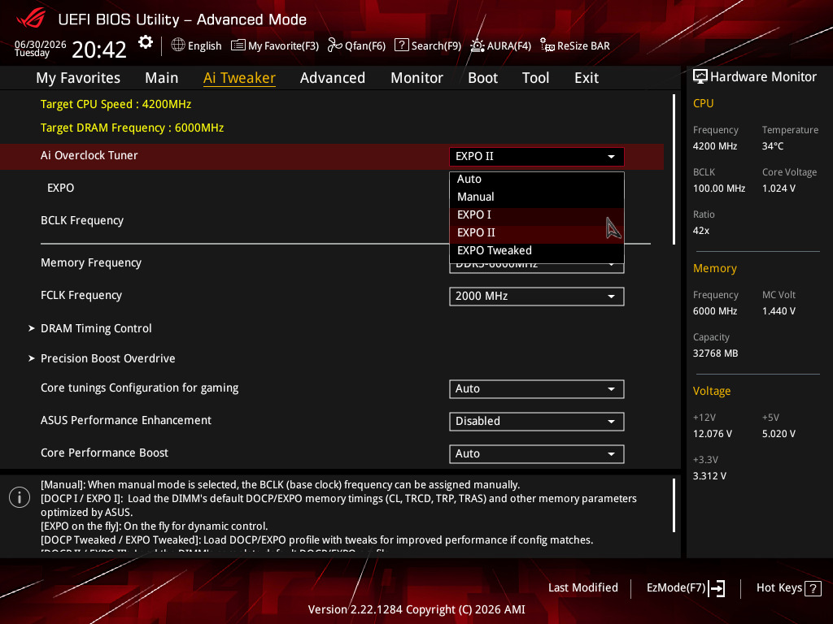Screen dimensions: 833x624
Task: Click Last Modified button
Action: 582,588
